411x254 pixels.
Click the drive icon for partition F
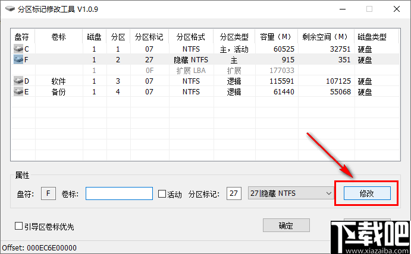(x=18, y=59)
